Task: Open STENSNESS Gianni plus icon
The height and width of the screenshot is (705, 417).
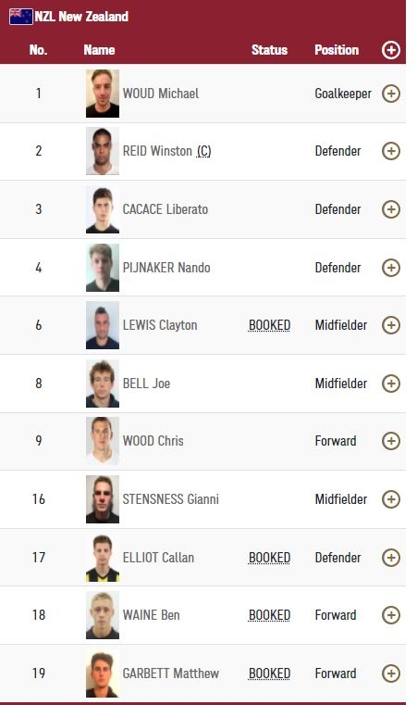Action: [x=390, y=499]
